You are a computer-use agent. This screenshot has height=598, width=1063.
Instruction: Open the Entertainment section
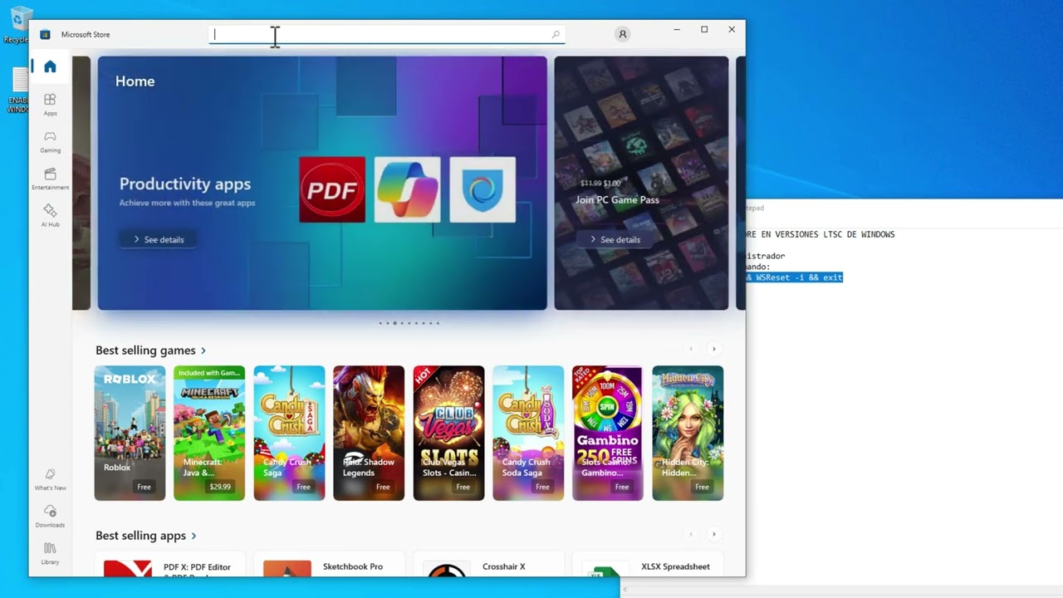coord(50,179)
